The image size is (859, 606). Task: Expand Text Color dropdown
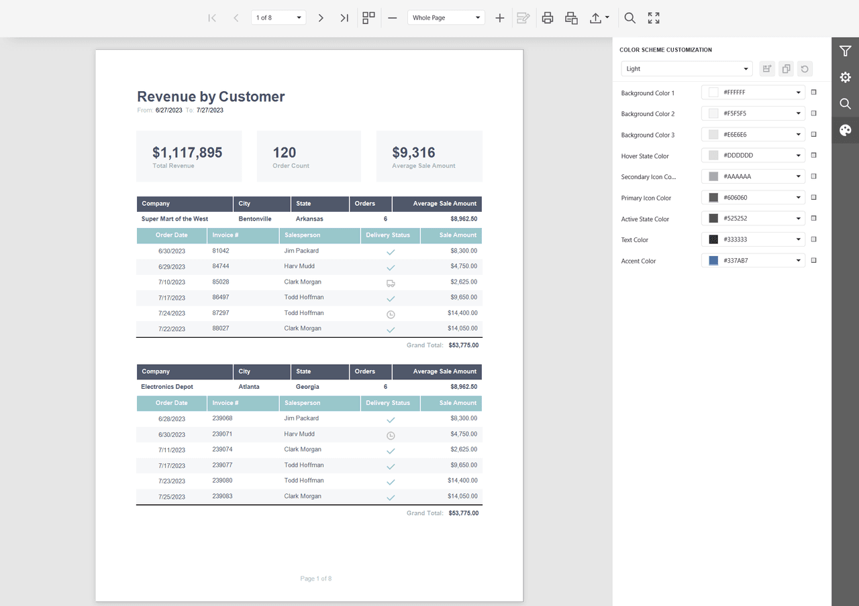(x=799, y=239)
